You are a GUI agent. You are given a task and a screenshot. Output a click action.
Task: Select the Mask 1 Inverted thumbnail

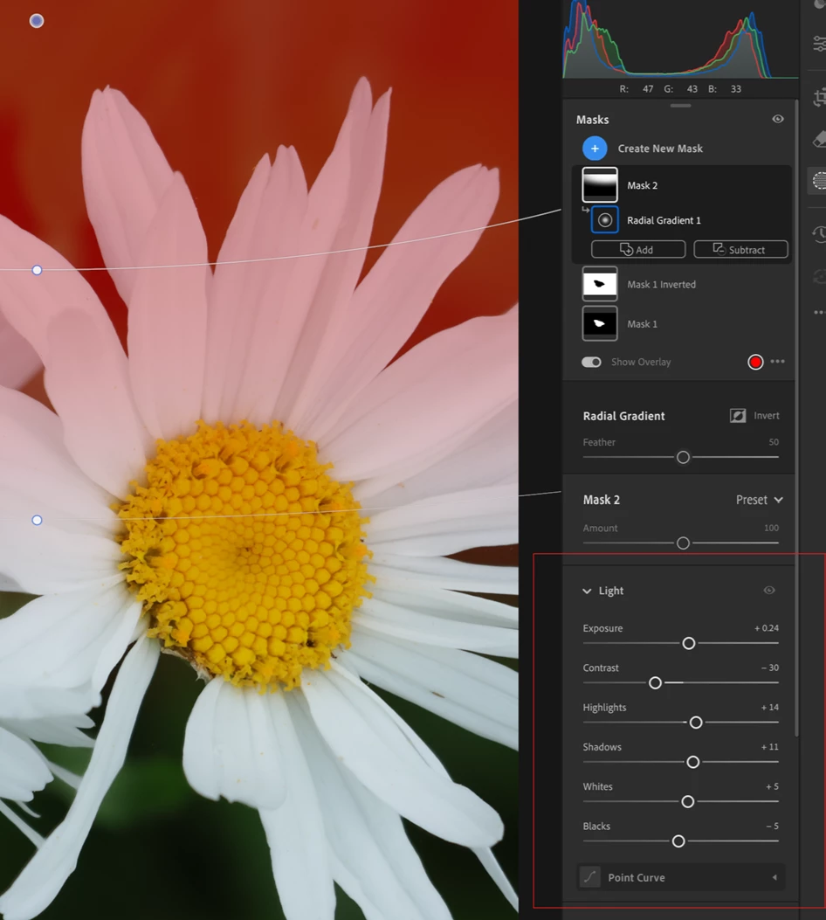pyautogui.click(x=600, y=284)
